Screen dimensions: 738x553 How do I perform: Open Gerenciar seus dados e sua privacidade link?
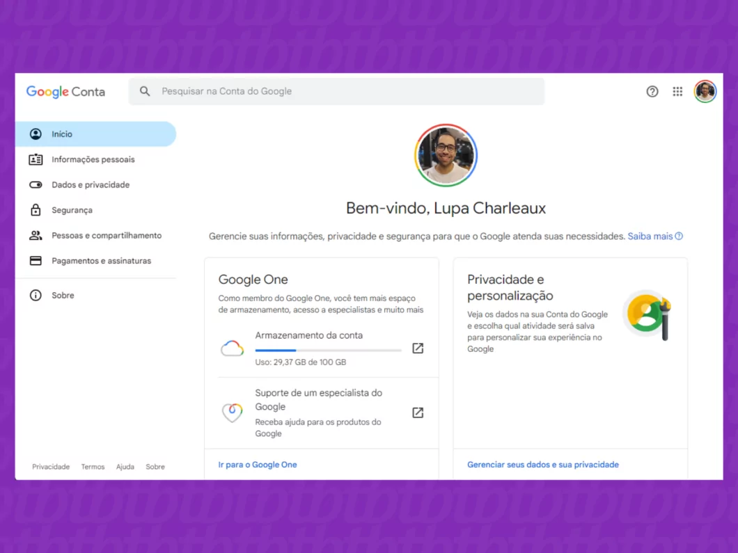tap(542, 465)
